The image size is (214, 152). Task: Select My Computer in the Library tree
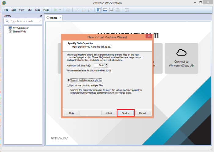pyautogui.click(x=19, y=28)
